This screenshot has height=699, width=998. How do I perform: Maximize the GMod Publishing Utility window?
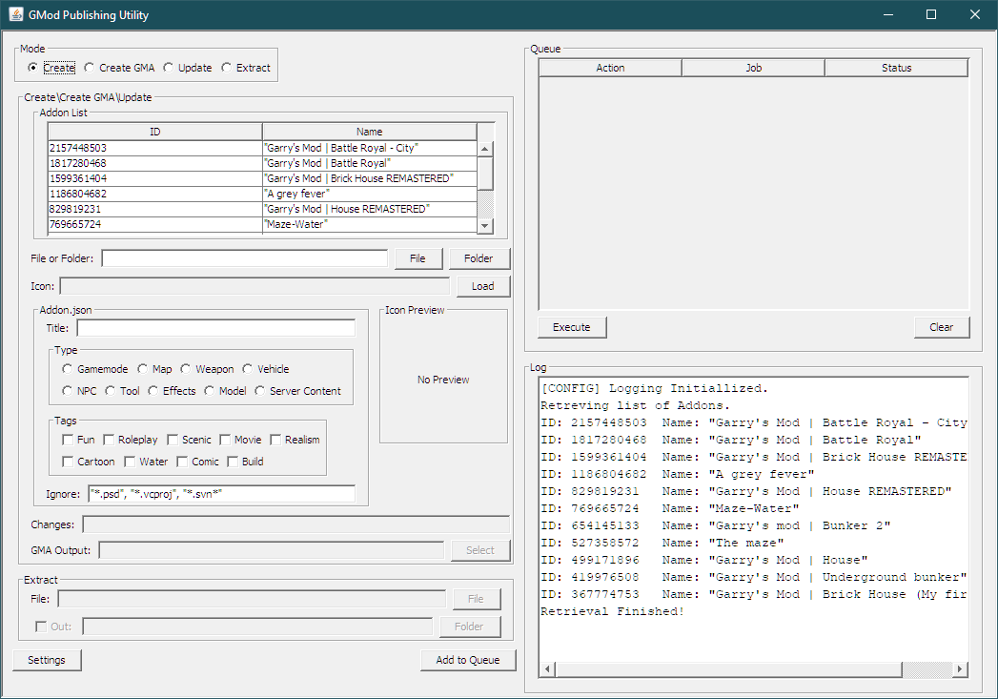931,14
